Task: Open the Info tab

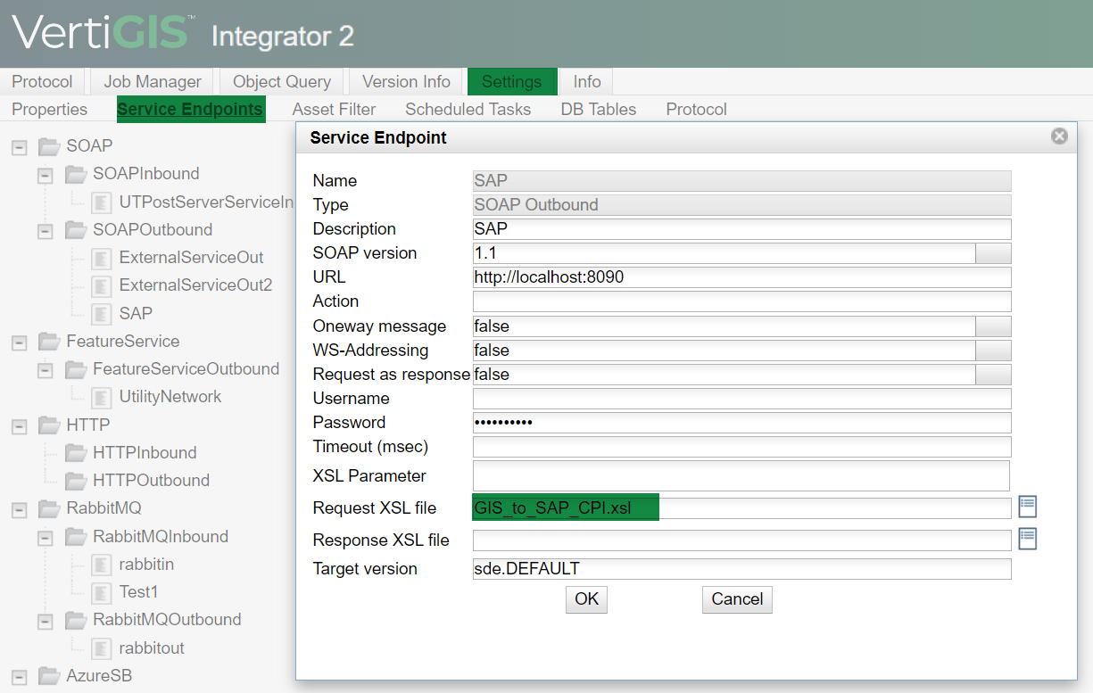Action: (587, 82)
